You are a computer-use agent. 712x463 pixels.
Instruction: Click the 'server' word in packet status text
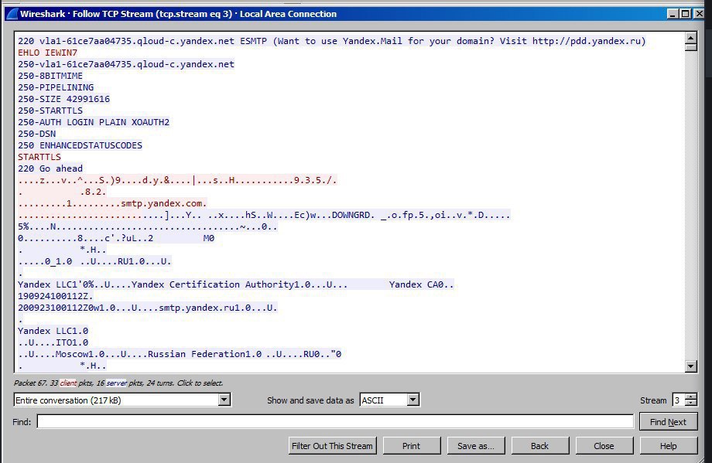116,383
